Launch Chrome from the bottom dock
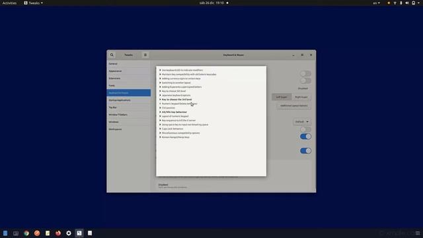This screenshot has height=238, width=423. point(26,233)
